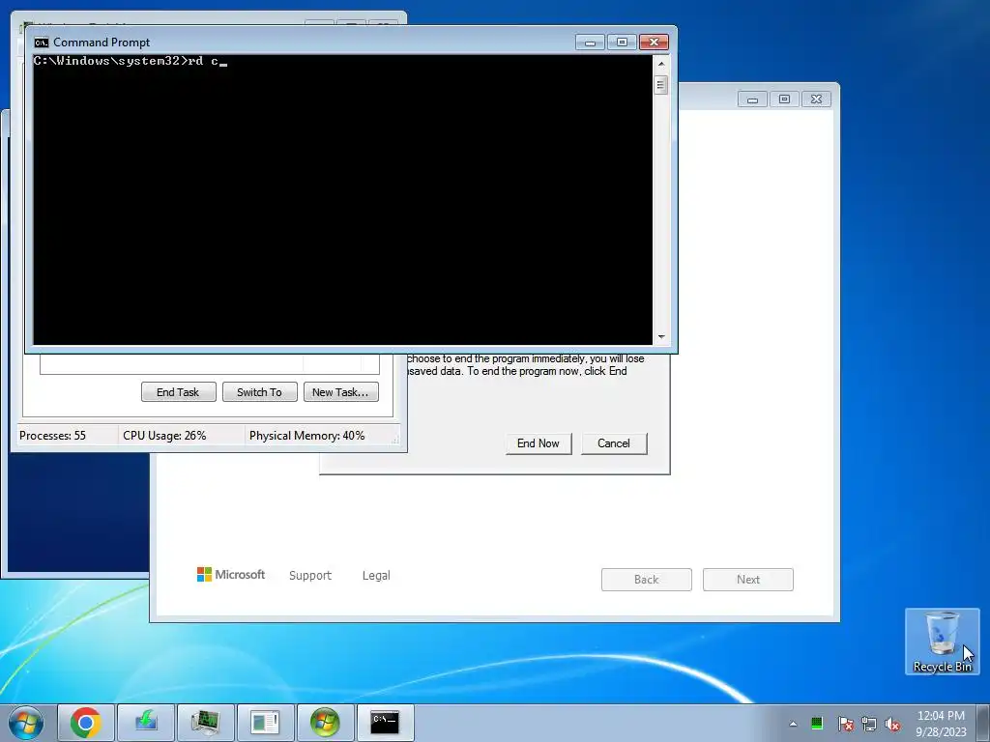Close the Command Prompt window

click(655, 43)
